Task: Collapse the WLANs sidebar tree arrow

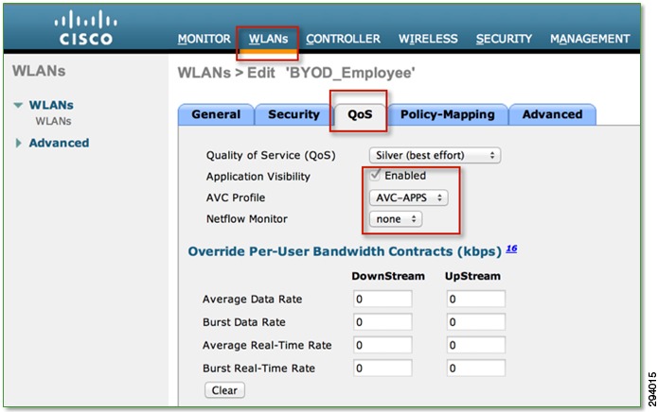Action: tap(18, 105)
